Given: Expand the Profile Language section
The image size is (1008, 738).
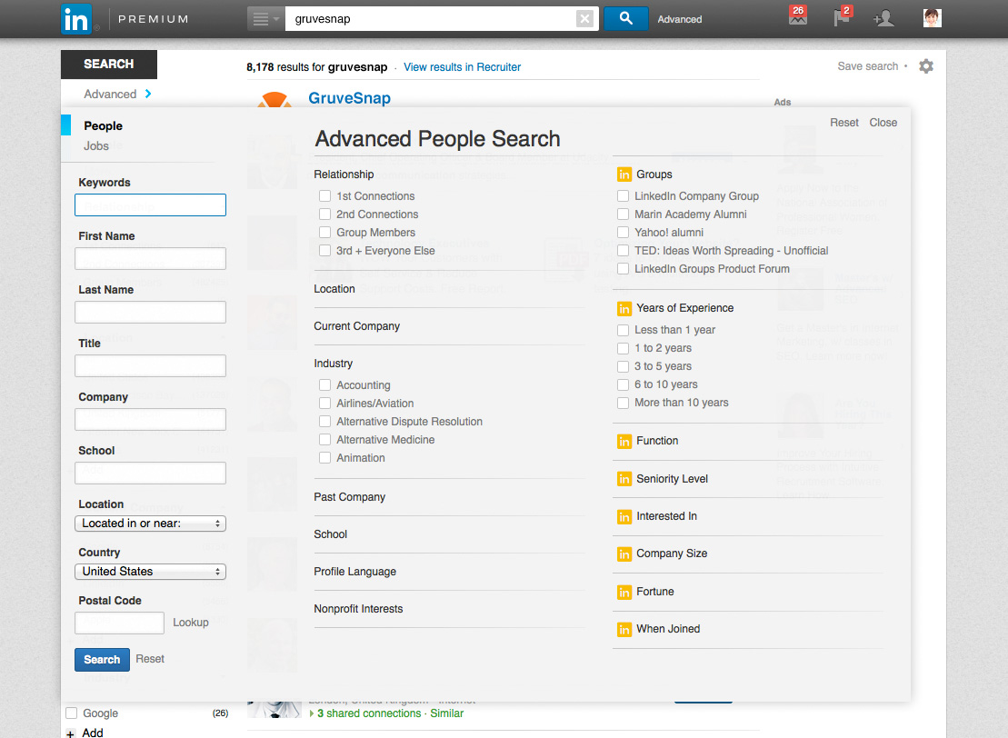Looking at the screenshot, I should coord(354,572).
